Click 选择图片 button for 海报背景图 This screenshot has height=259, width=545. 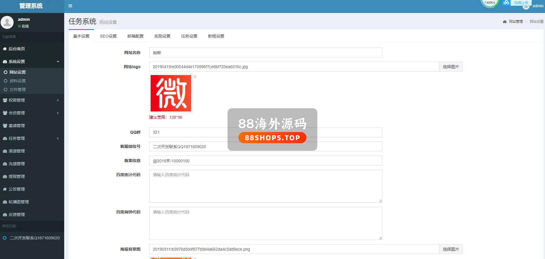point(451,249)
